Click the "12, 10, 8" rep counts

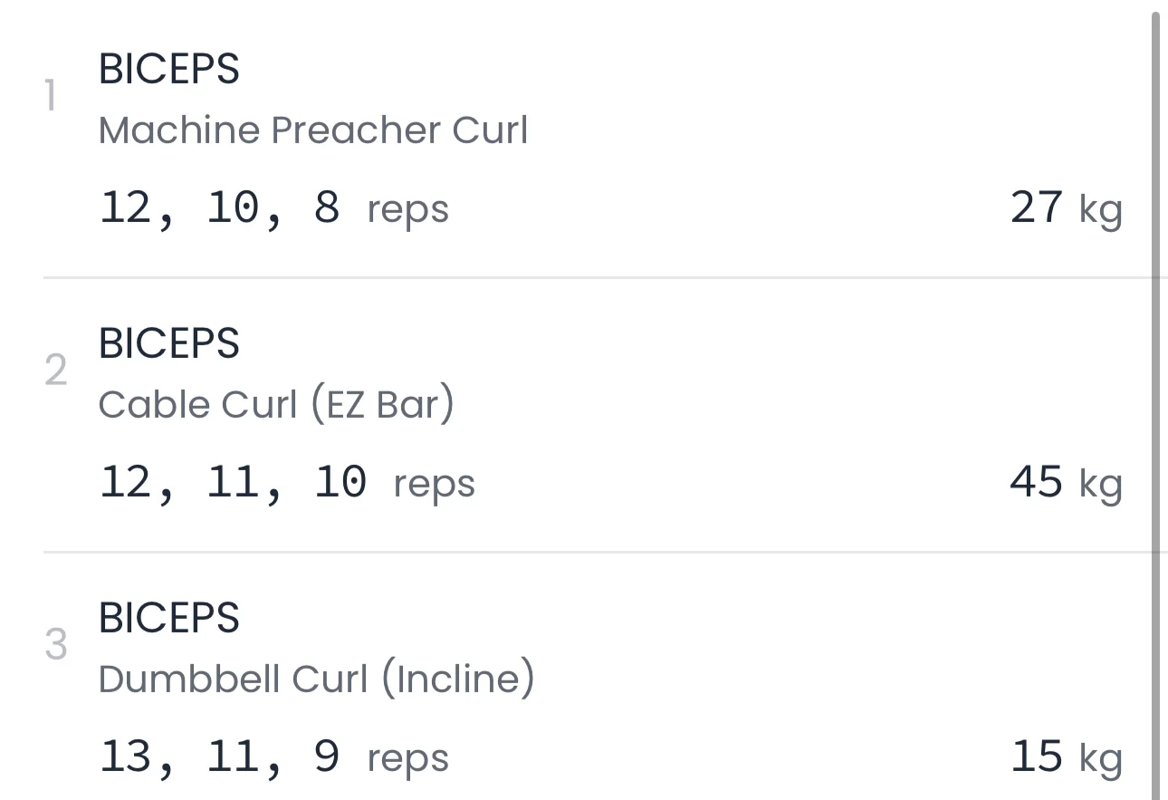pos(219,208)
